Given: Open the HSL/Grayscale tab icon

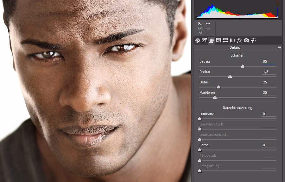Looking at the screenshot, I should tap(218, 40).
